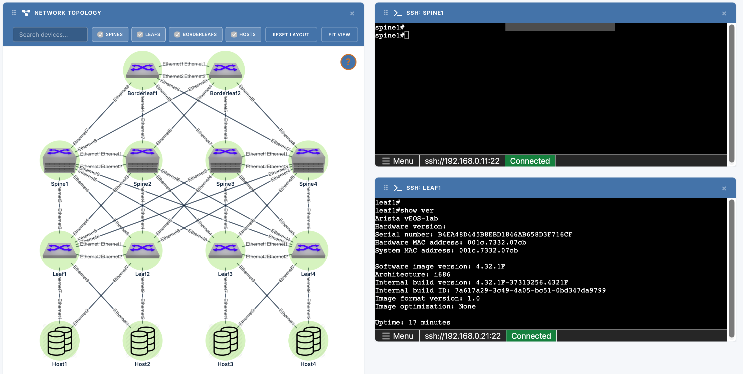Open Menu in the leaf1 terminal
Viewport: 743px width, 374px height.
point(398,336)
